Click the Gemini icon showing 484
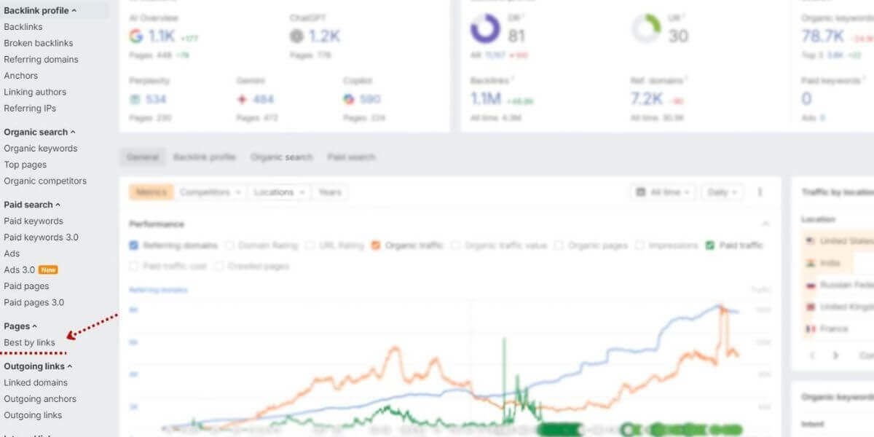 [x=243, y=99]
